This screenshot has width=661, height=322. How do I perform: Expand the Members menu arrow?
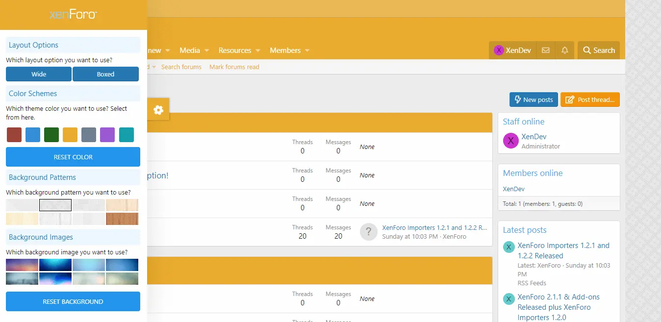(x=307, y=50)
